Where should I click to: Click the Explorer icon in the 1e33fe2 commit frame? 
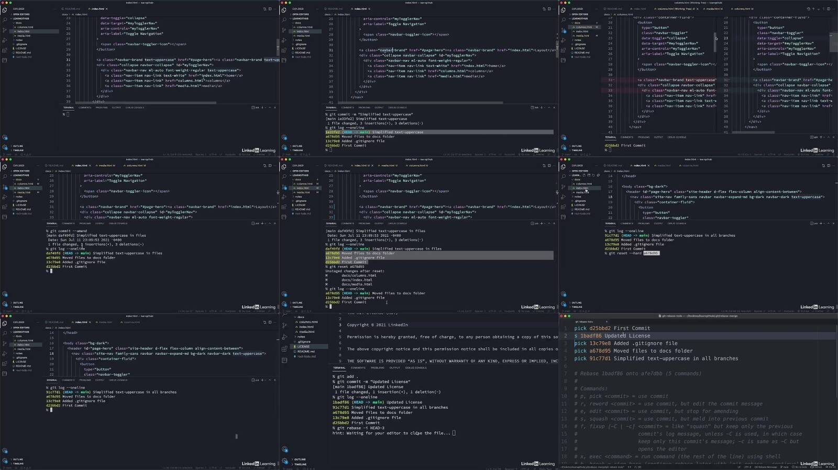click(284, 10)
